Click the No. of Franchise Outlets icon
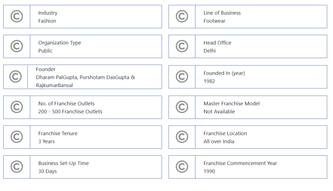This screenshot has width=333, height=191. tap(17, 107)
